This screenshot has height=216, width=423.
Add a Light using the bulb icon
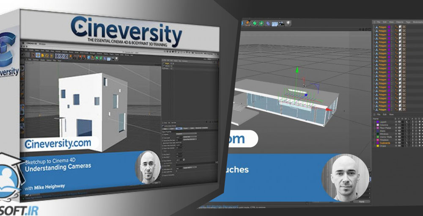tap(288, 23)
